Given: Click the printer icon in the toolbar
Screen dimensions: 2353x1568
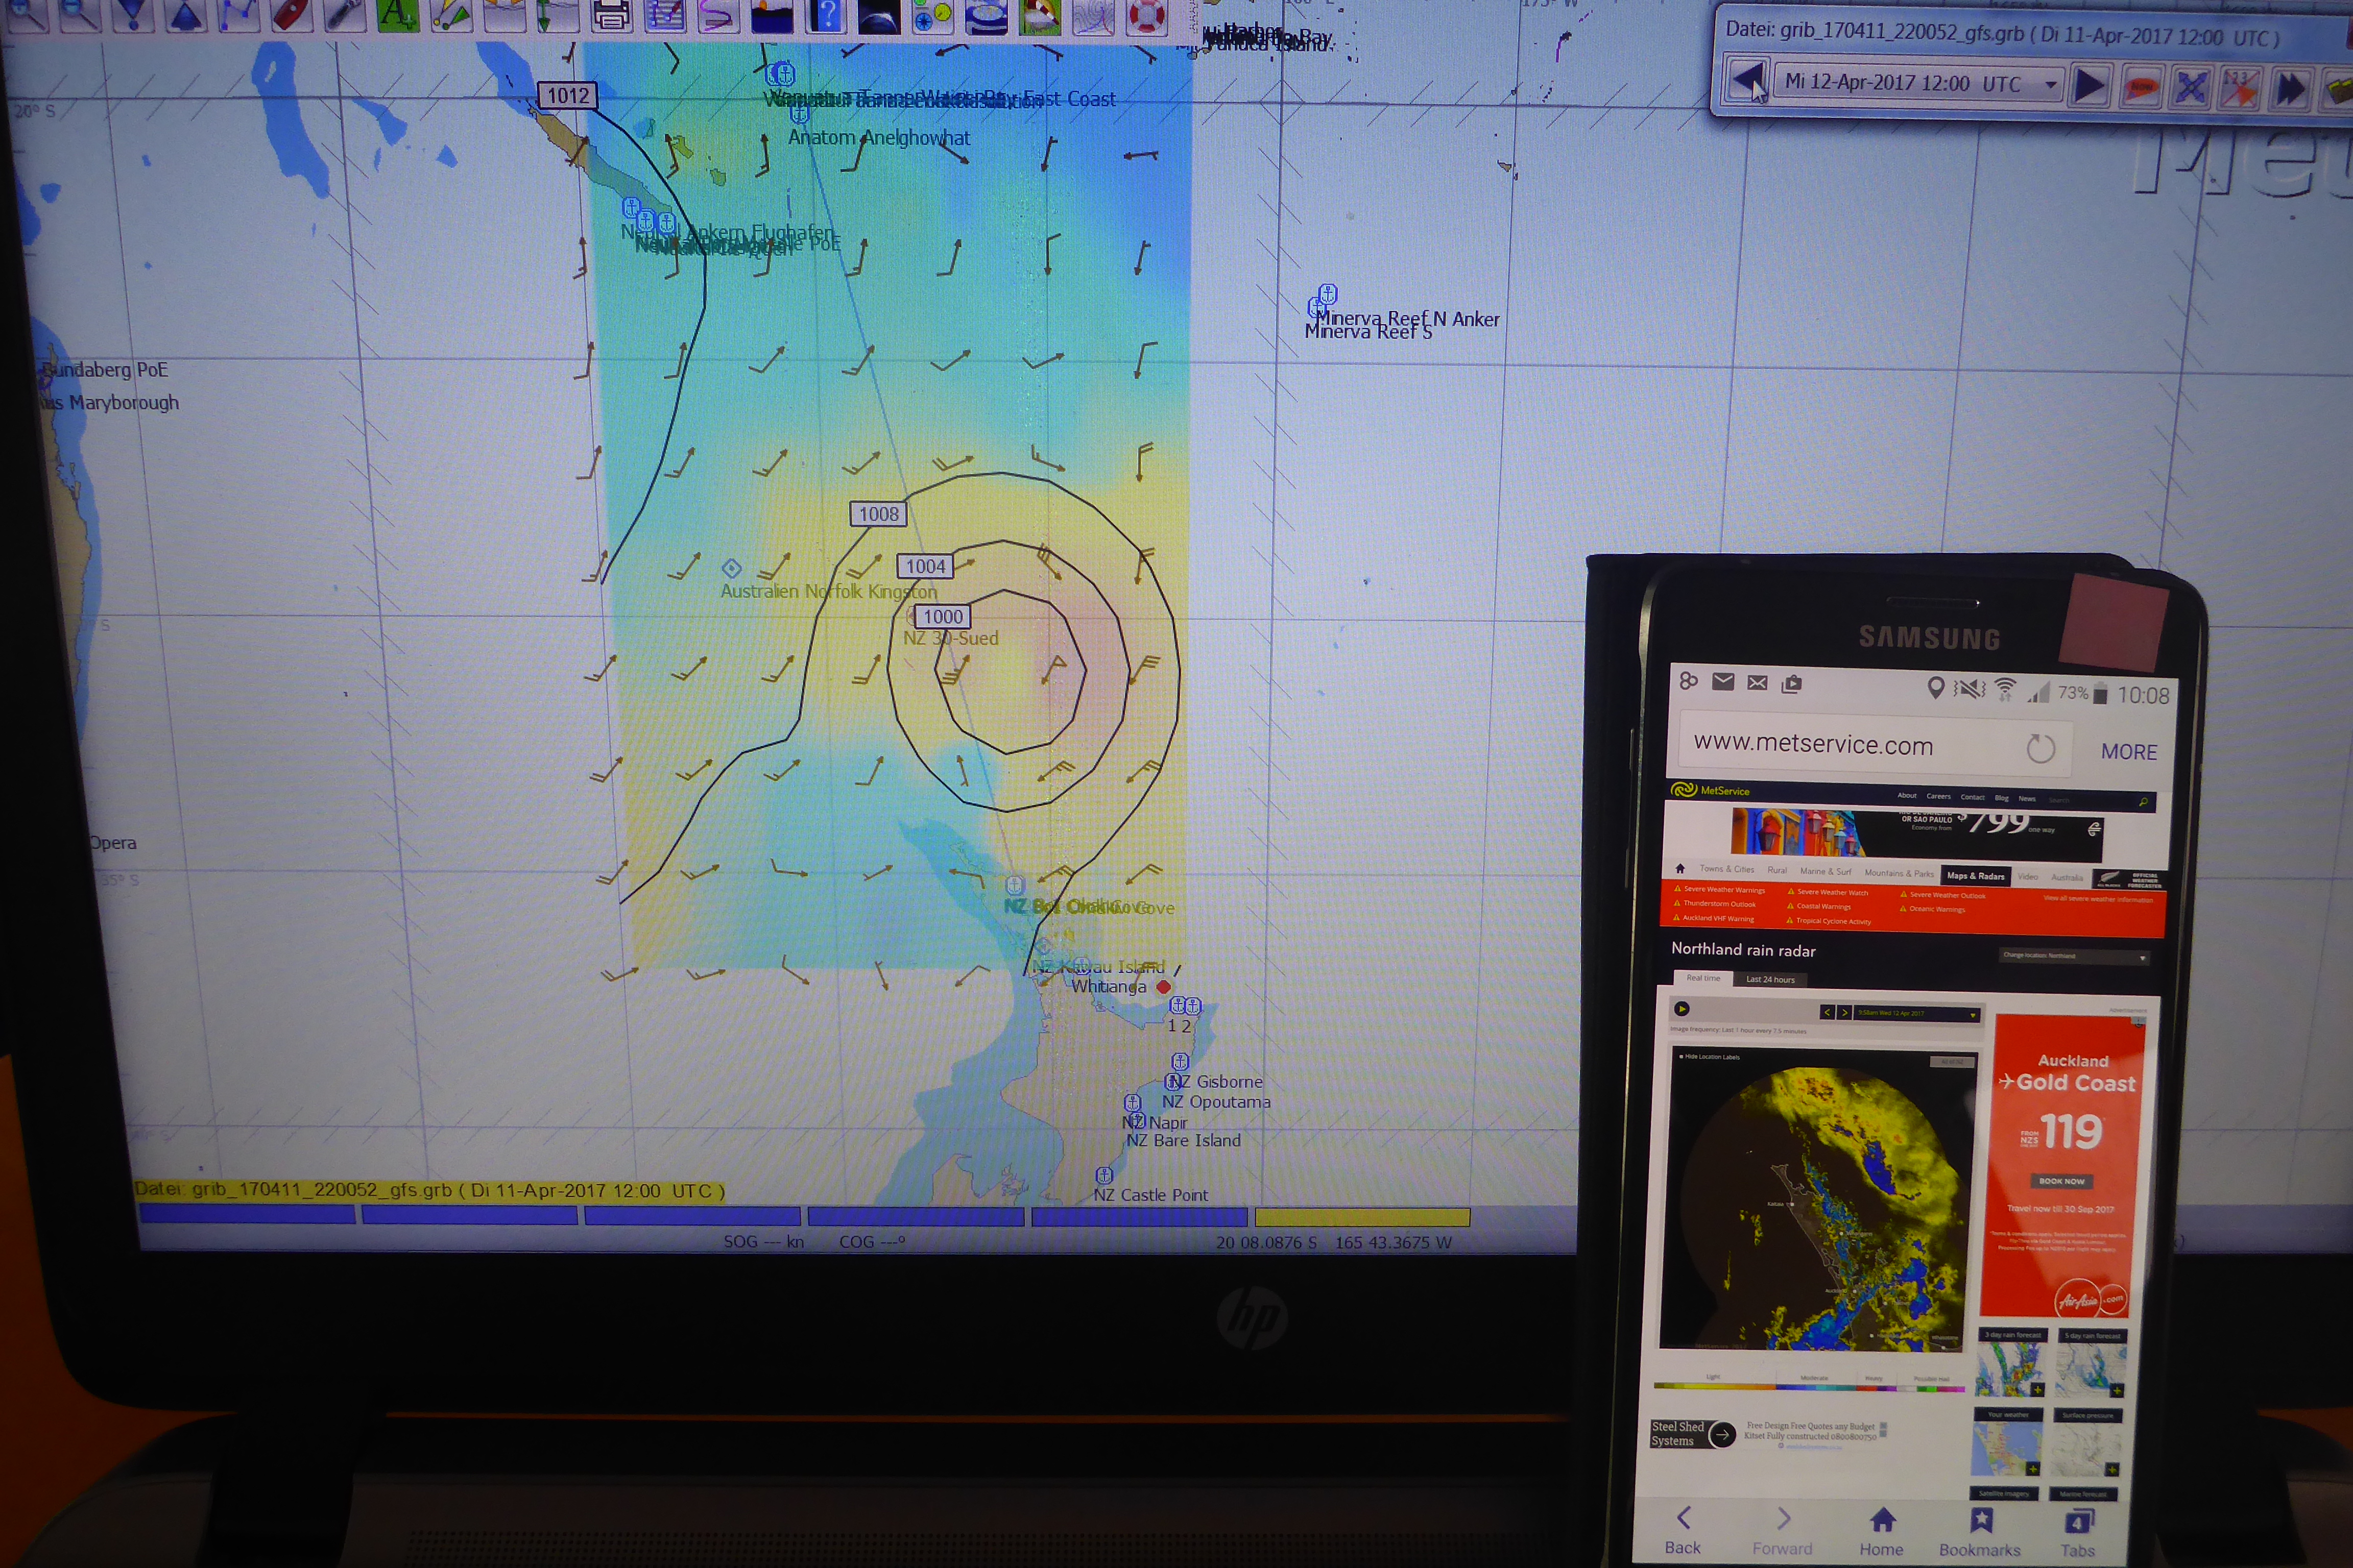Looking at the screenshot, I should (x=610, y=15).
